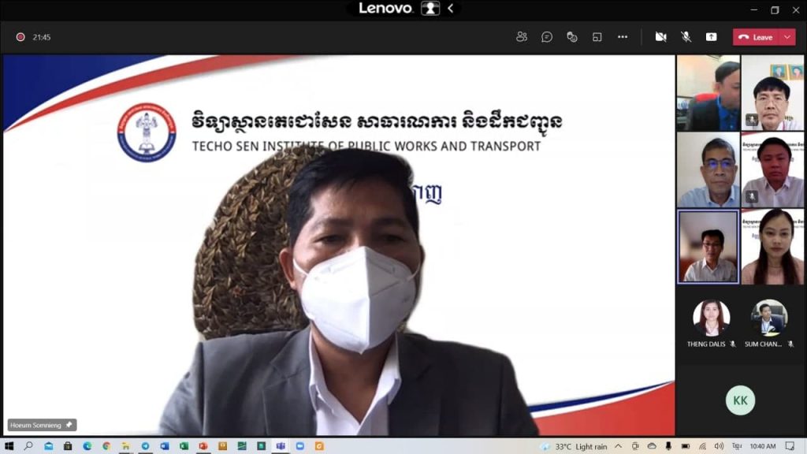The width and height of the screenshot is (807, 454).
Task: Open the taskbar volume control
Action: (x=718, y=446)
